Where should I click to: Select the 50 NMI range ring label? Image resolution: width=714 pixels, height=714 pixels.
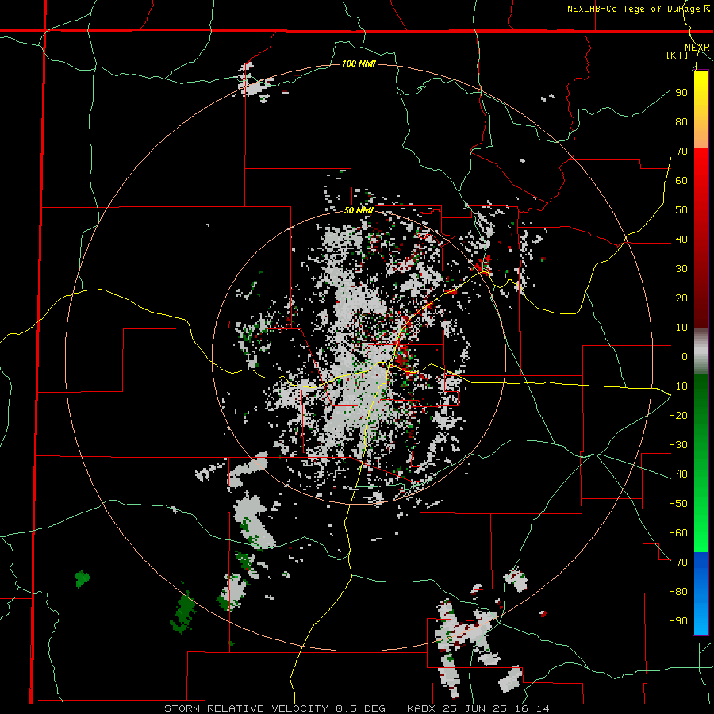(359, 210)
